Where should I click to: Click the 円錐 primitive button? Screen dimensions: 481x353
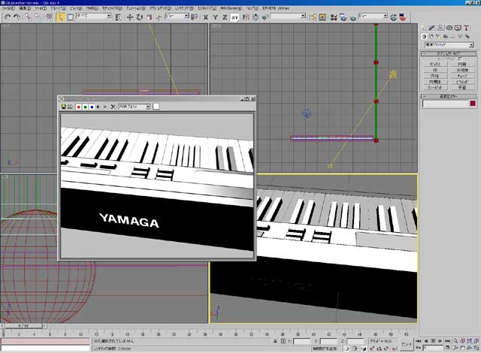(462, 64)
